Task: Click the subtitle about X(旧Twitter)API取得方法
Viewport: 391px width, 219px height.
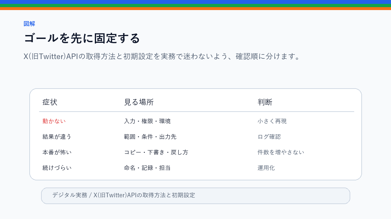Action: pyautogui.click(x=162, y=56)
